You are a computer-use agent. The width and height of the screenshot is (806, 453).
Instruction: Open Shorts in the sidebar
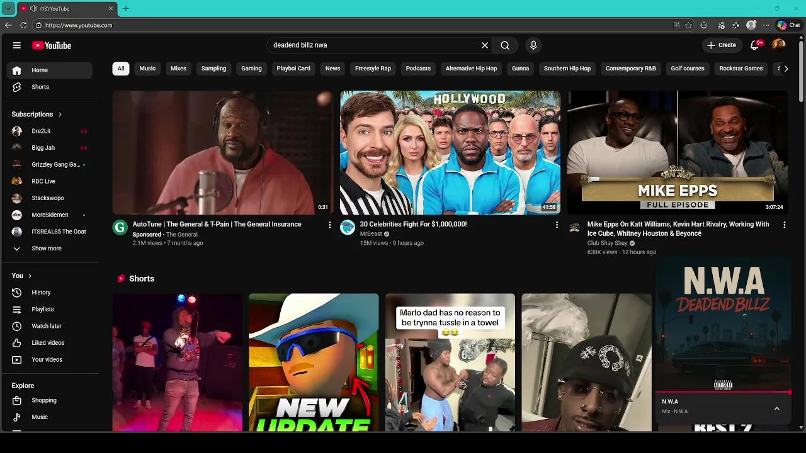coord(50,87)
